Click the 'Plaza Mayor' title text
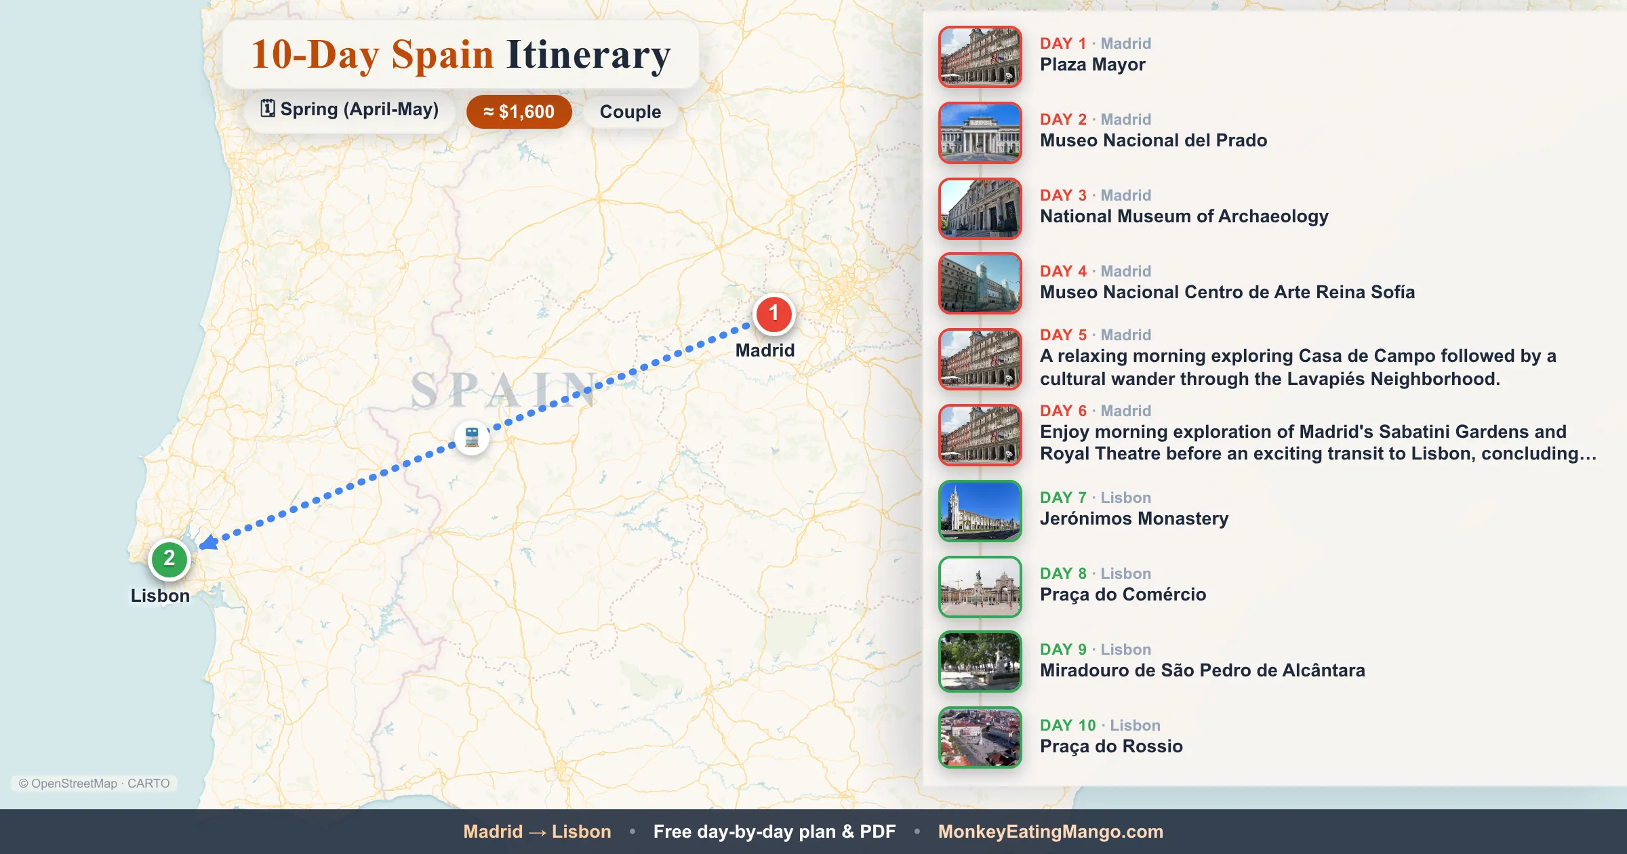 click(x=1093, y=65)
